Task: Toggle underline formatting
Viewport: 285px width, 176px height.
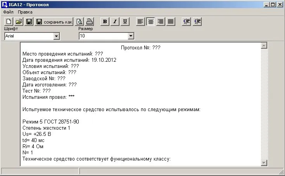Action: 125,22
